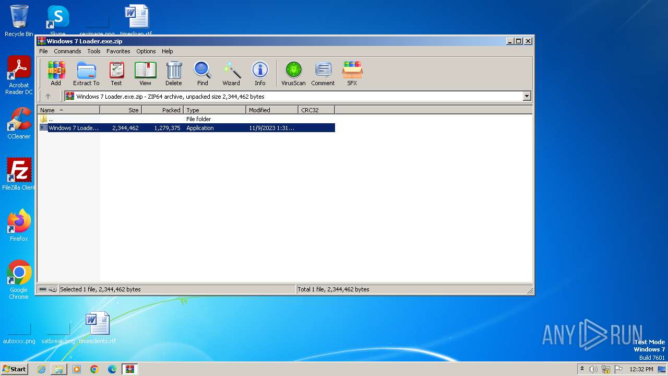The height and width of the screenshot is (376, 668).
Task: Open the Tools menu
Action: point(94,51)
